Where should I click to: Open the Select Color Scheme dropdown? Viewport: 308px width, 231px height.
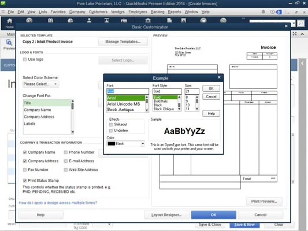coord(41,84)
